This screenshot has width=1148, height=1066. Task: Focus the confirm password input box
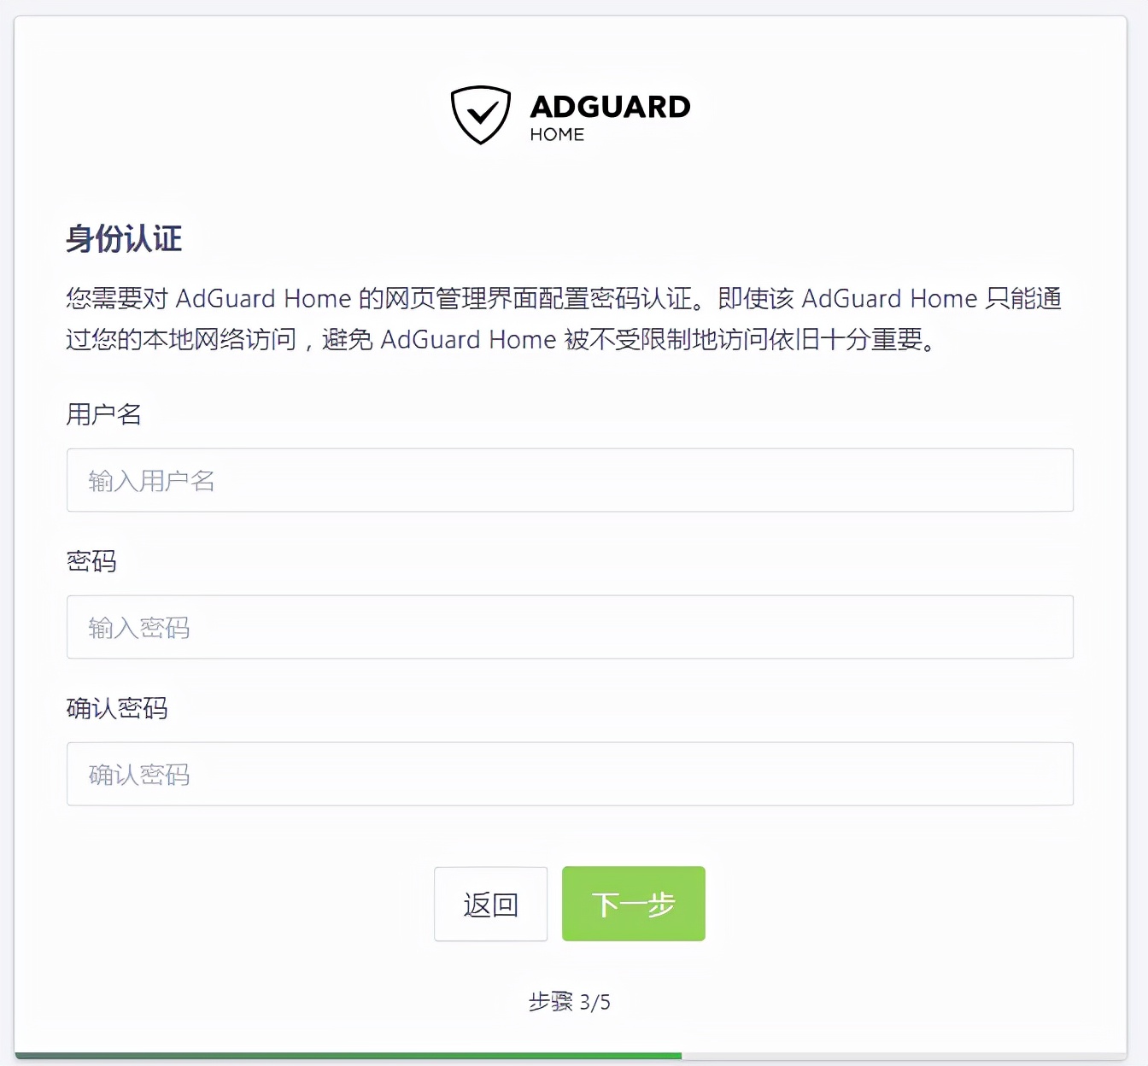click(x=570, y=774)
